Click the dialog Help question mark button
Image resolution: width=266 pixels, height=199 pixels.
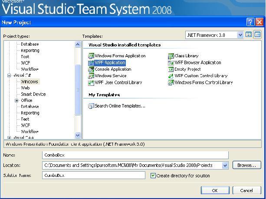click(x=250, y=22)
